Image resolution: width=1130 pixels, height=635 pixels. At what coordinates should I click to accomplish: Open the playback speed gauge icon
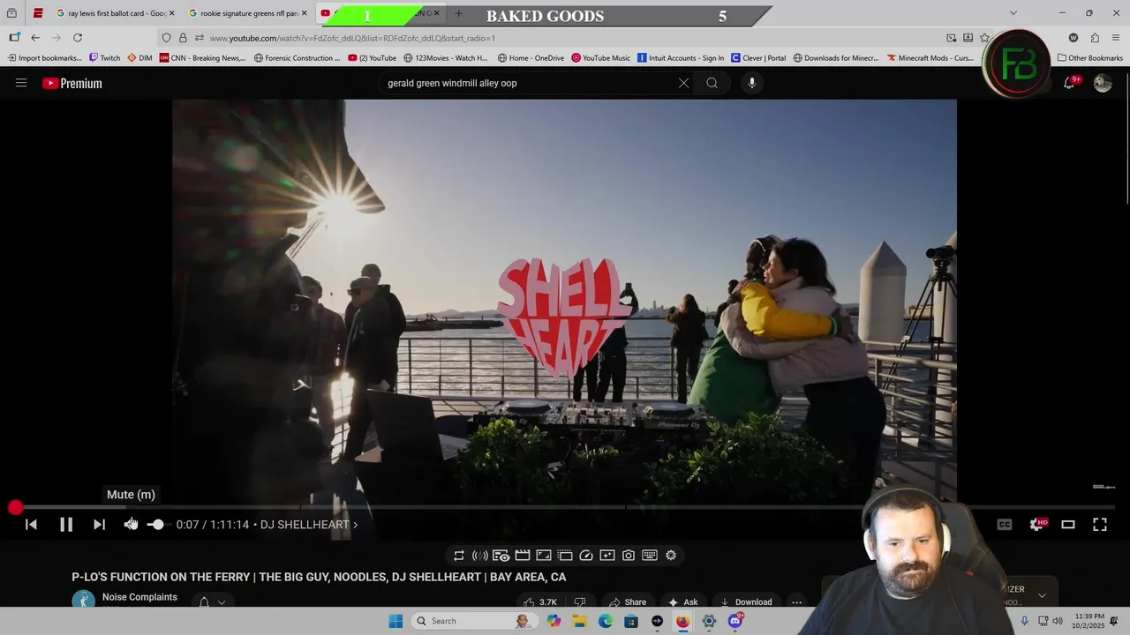[x=586, y=556]
